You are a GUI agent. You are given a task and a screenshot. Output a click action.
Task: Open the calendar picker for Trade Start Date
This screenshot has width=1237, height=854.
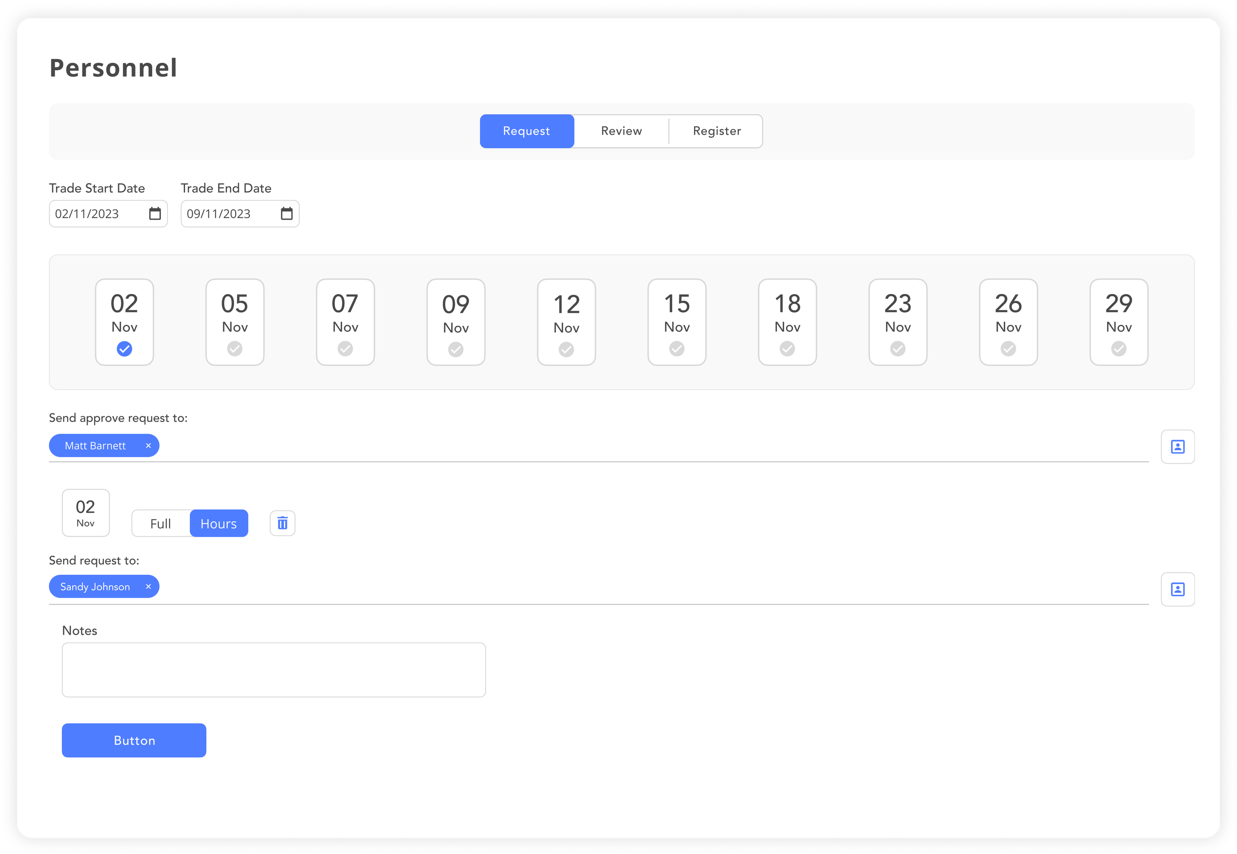tap(155, 214)
